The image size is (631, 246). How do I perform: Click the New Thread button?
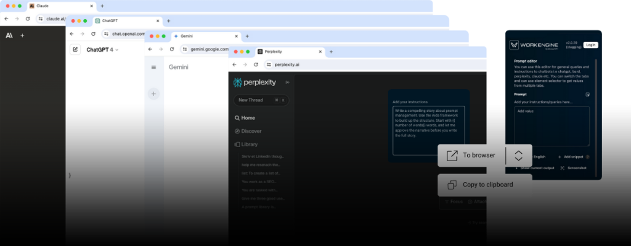coord(261,100)
